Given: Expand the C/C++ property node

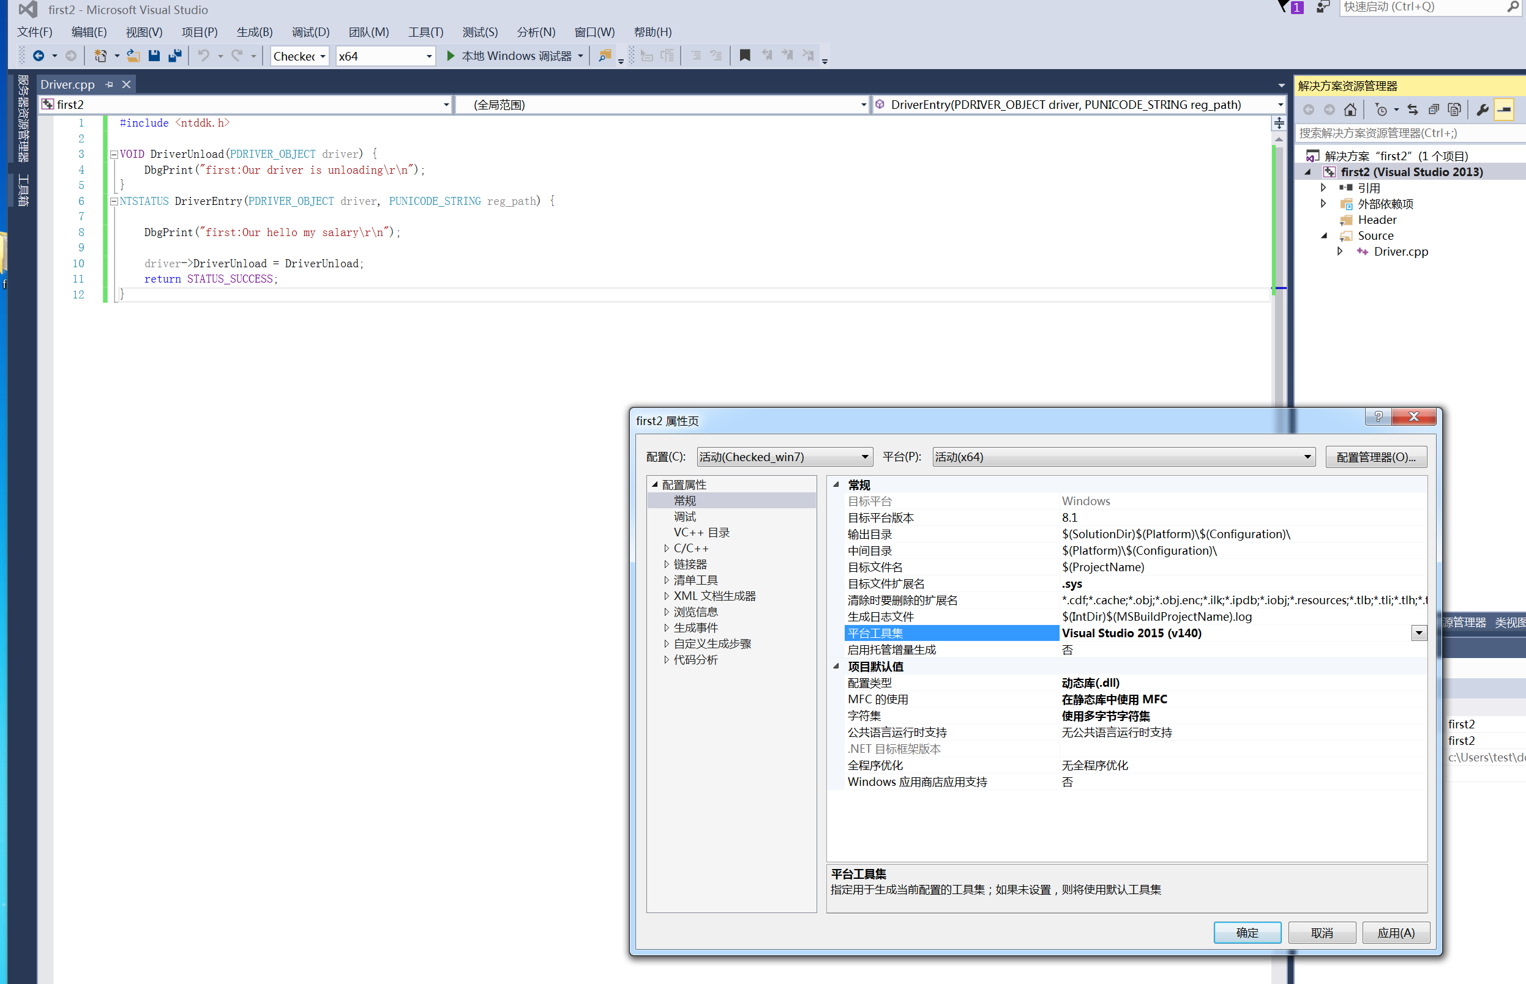Looking at the screenshot, I should tap(667, 548).
